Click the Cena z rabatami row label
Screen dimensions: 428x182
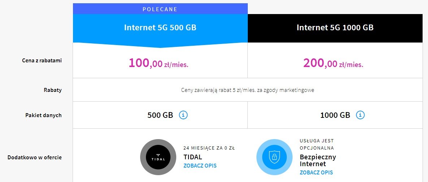[x=42, y=61]
